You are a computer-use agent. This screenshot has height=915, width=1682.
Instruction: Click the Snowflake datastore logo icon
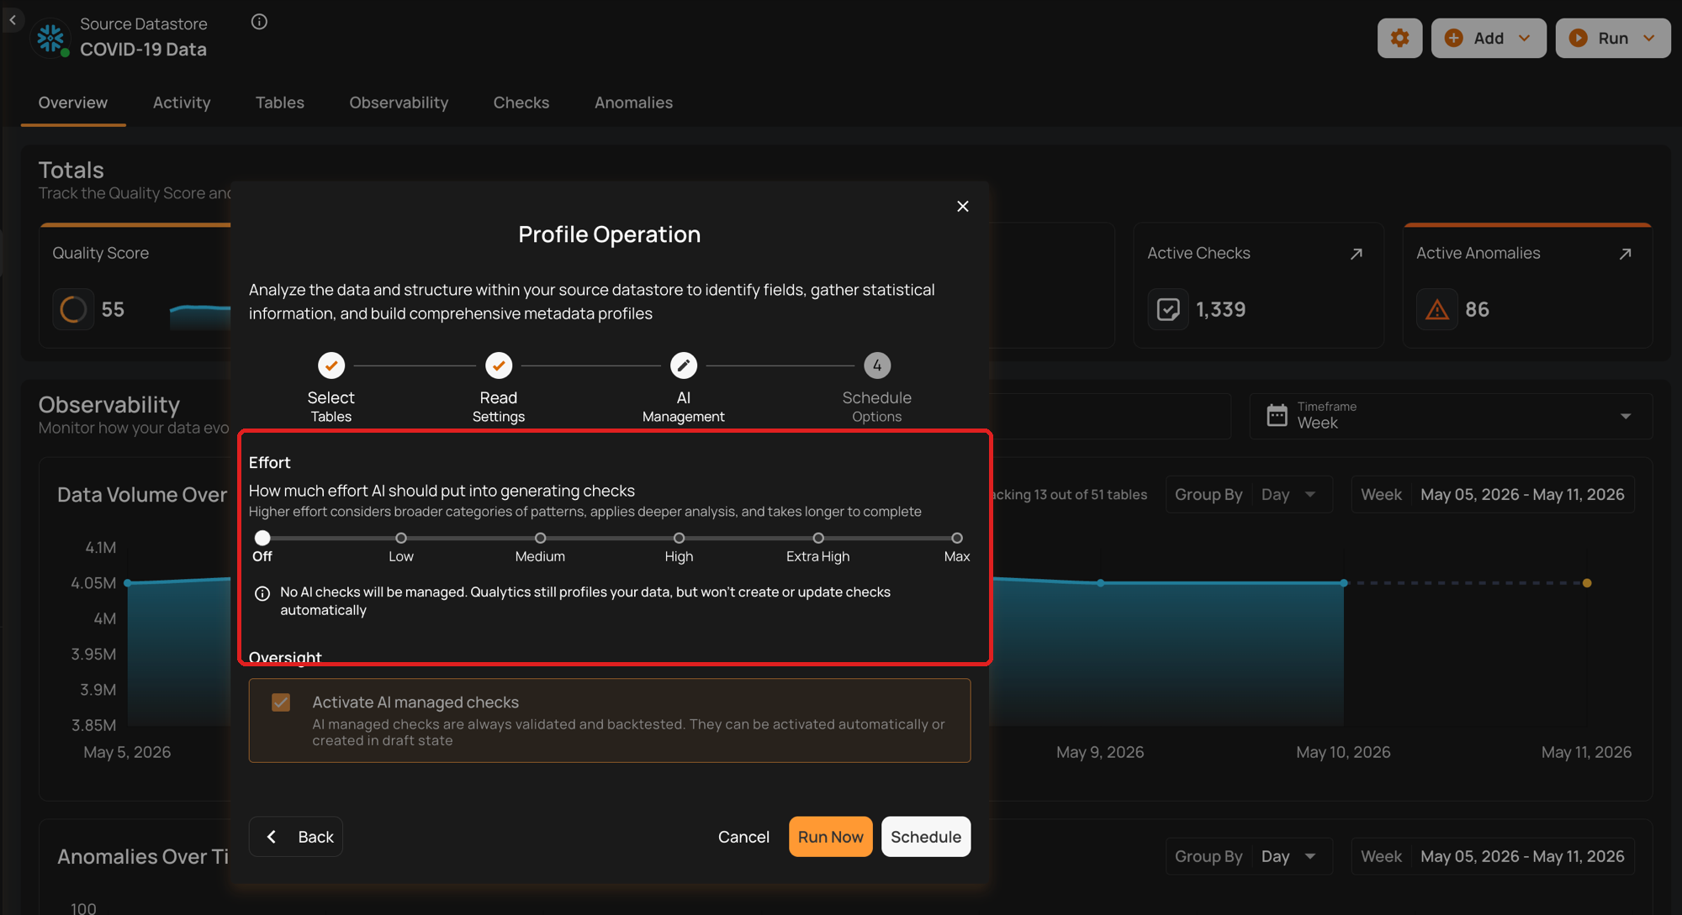50,37
